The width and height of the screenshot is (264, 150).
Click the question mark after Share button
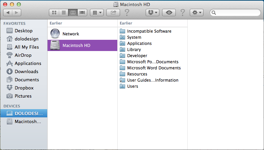(x=127, y=13)
